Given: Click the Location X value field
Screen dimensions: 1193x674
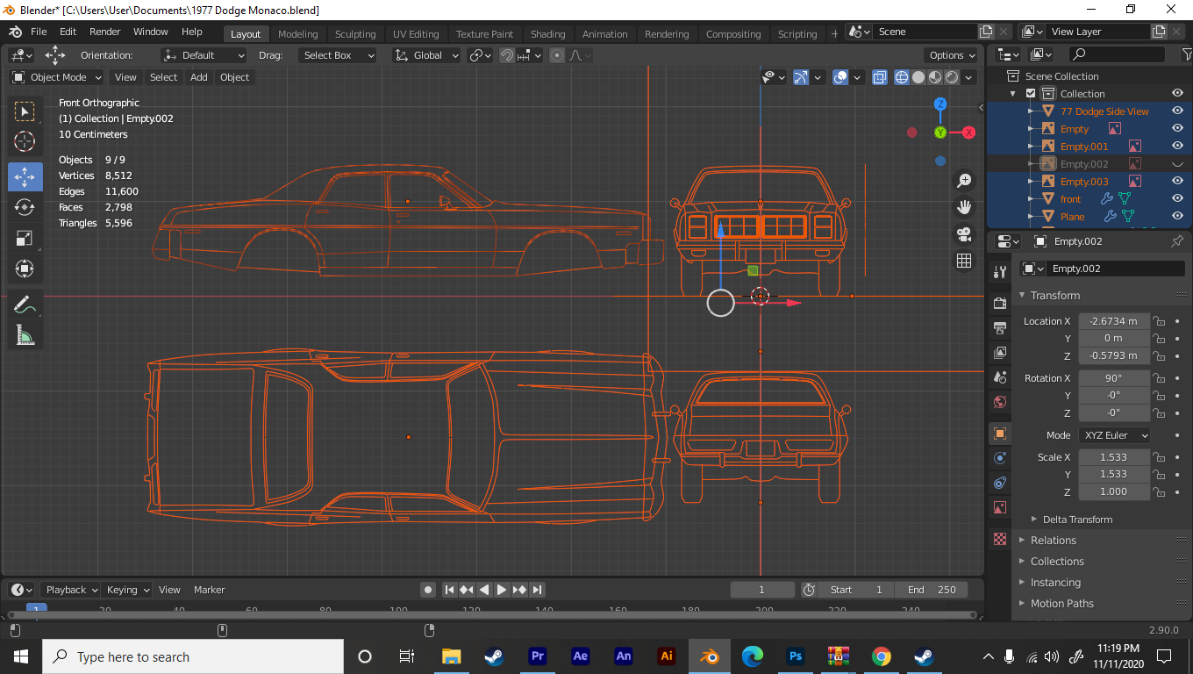Looking at the screenshot, I should [1113, 321].
